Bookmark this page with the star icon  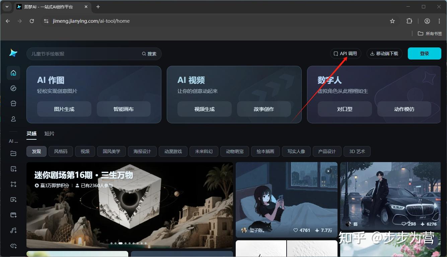(392, 21)
